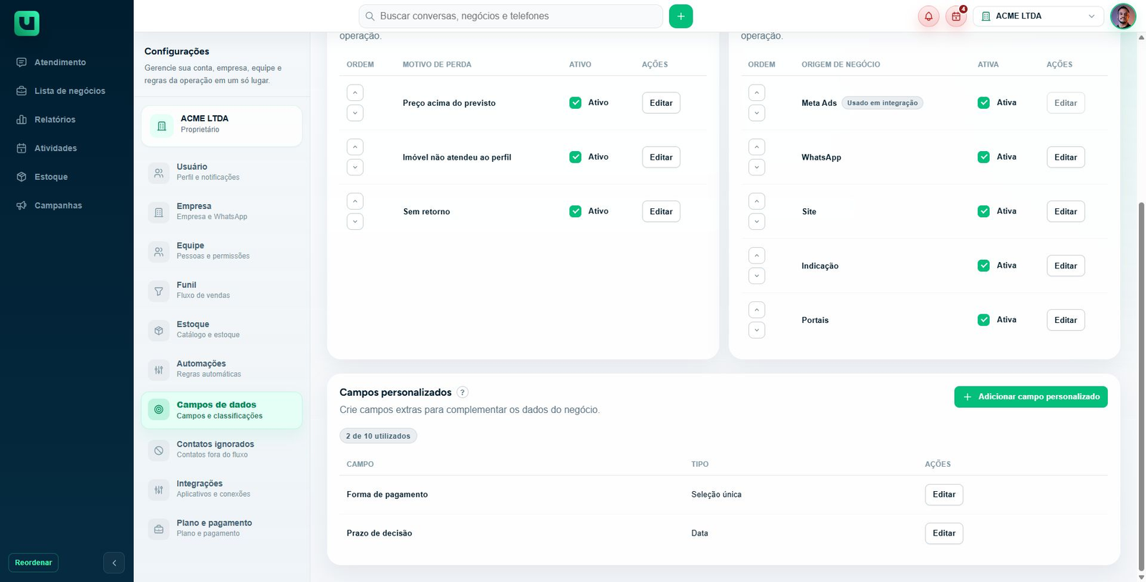Open Contatos ignorados settings
This screenshot has height=582, width=1146.
click(x=221, y=450)
